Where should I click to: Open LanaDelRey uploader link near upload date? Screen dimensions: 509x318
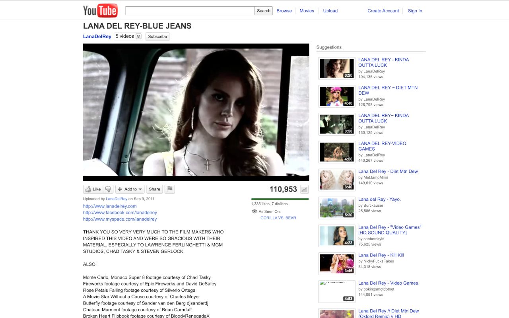click(117, 199)
